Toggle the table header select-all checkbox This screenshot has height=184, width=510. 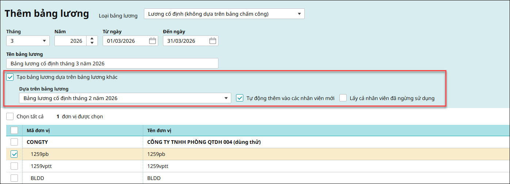pos(14,130)
